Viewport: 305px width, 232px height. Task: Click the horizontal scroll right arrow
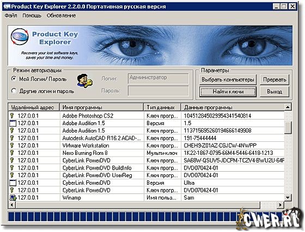(280, 205)
